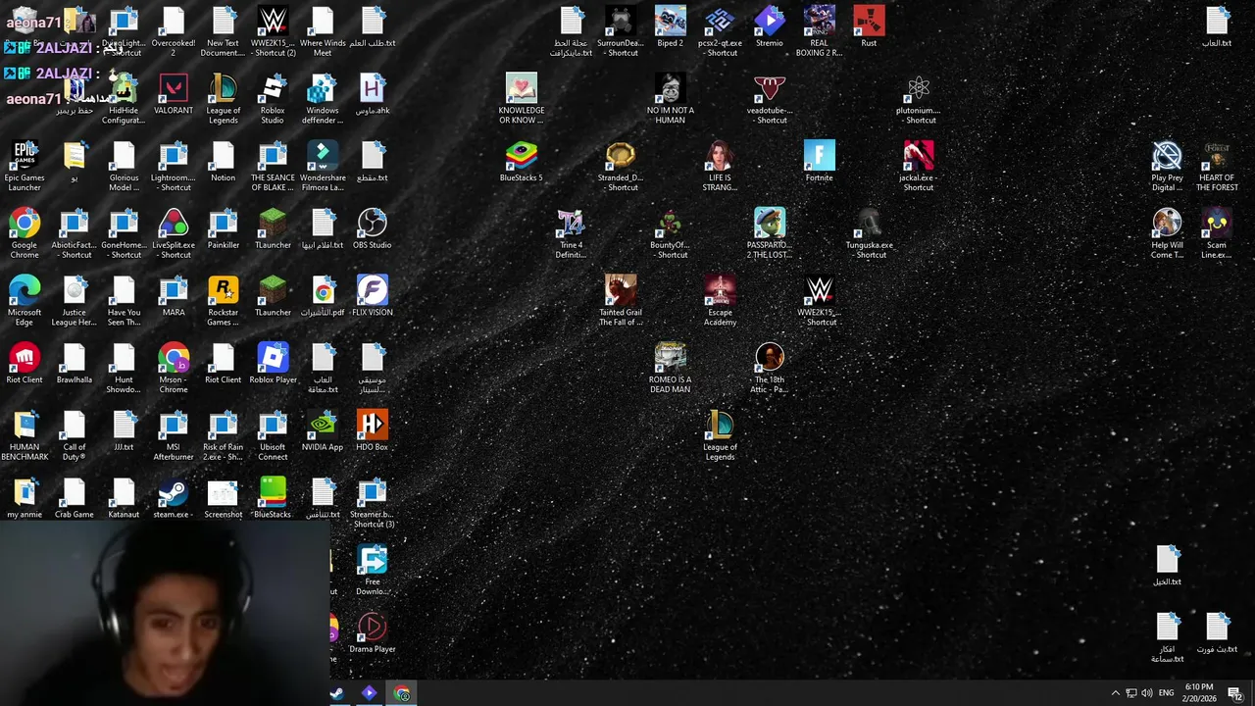The height and width of the screenshot is (706, 1255).
Task: Open the HDO Box icon
Action: pyautogui.click(x=373, y=429)
